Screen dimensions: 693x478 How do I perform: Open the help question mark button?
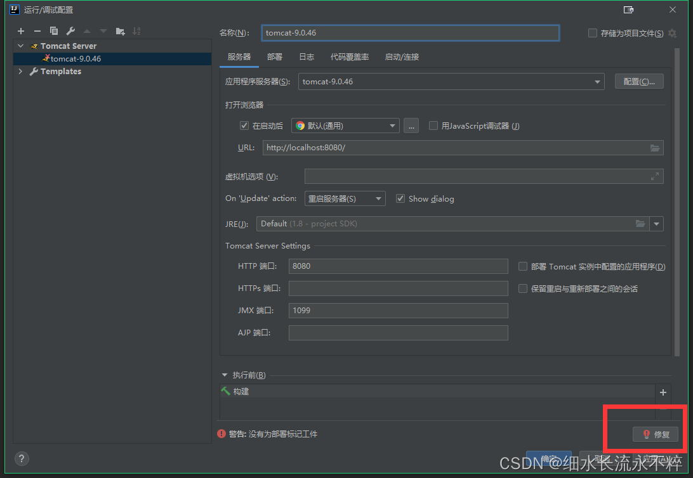22,458
